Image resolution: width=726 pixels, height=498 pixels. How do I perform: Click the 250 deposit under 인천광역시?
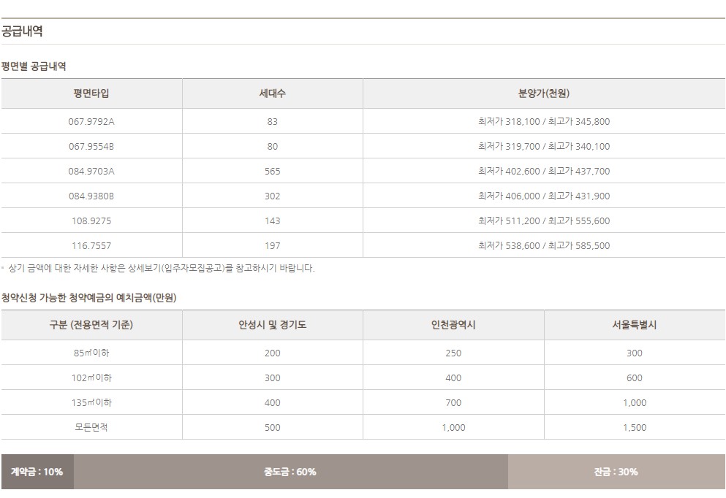coord(453,353)
